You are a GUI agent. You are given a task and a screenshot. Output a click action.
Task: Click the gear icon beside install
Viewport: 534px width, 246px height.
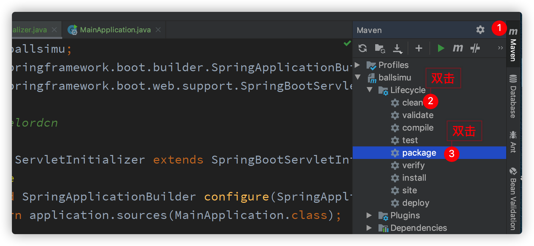395,178
